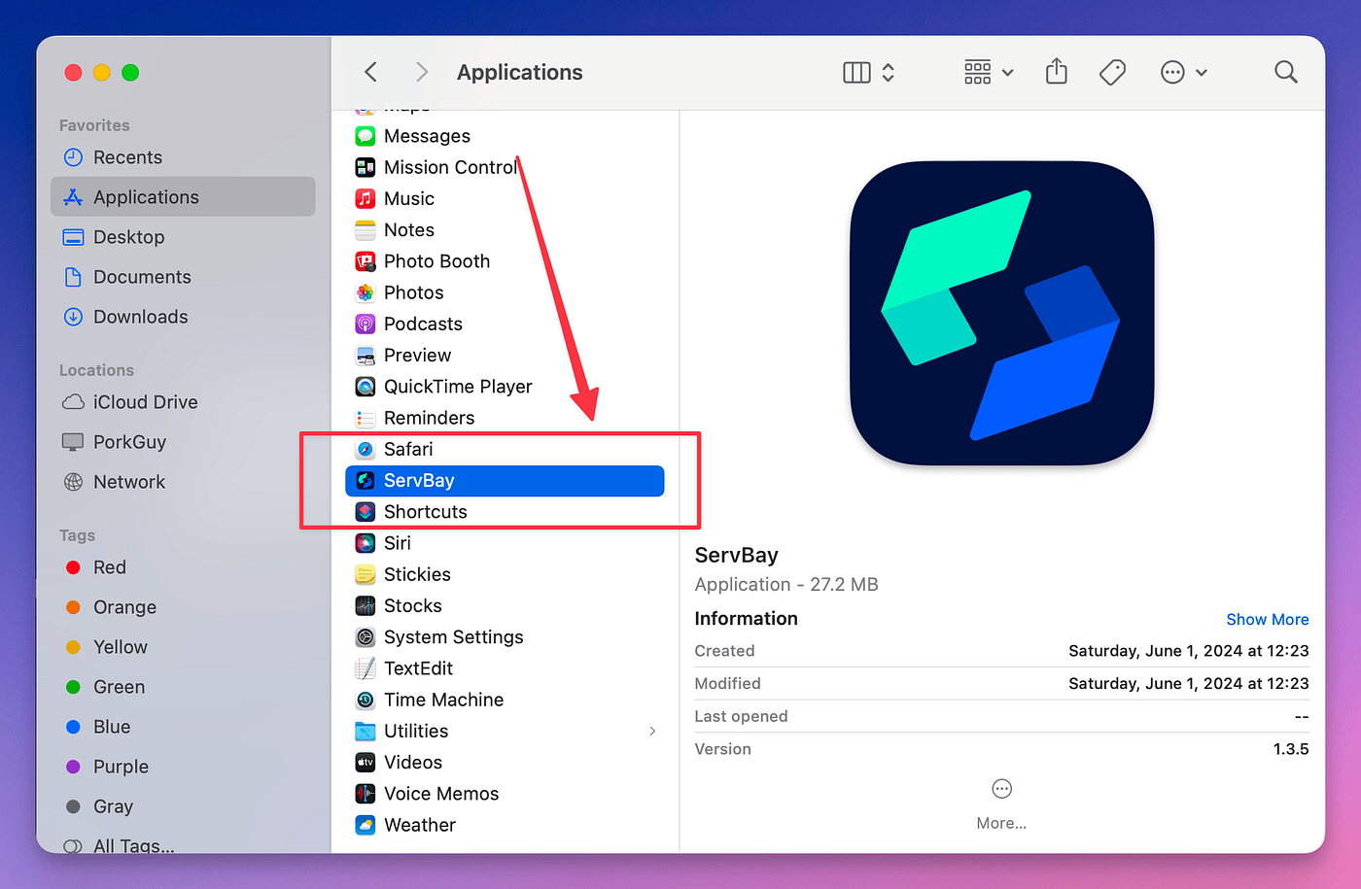The height and width of the screenshot is (889, 1361).
Task: Click the version value 1.3.5
Action: click(x=1291, y=749)
